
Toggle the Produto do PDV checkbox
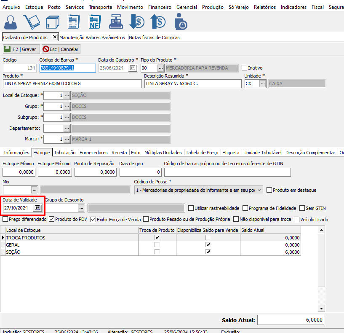click(x=52, y=219)
